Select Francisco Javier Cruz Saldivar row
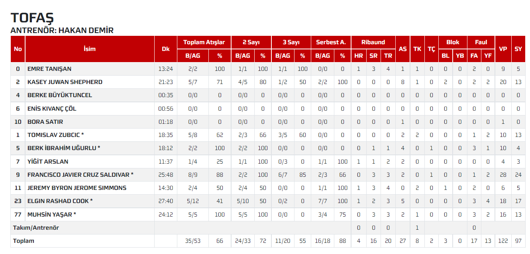 [x=267, y=175]
